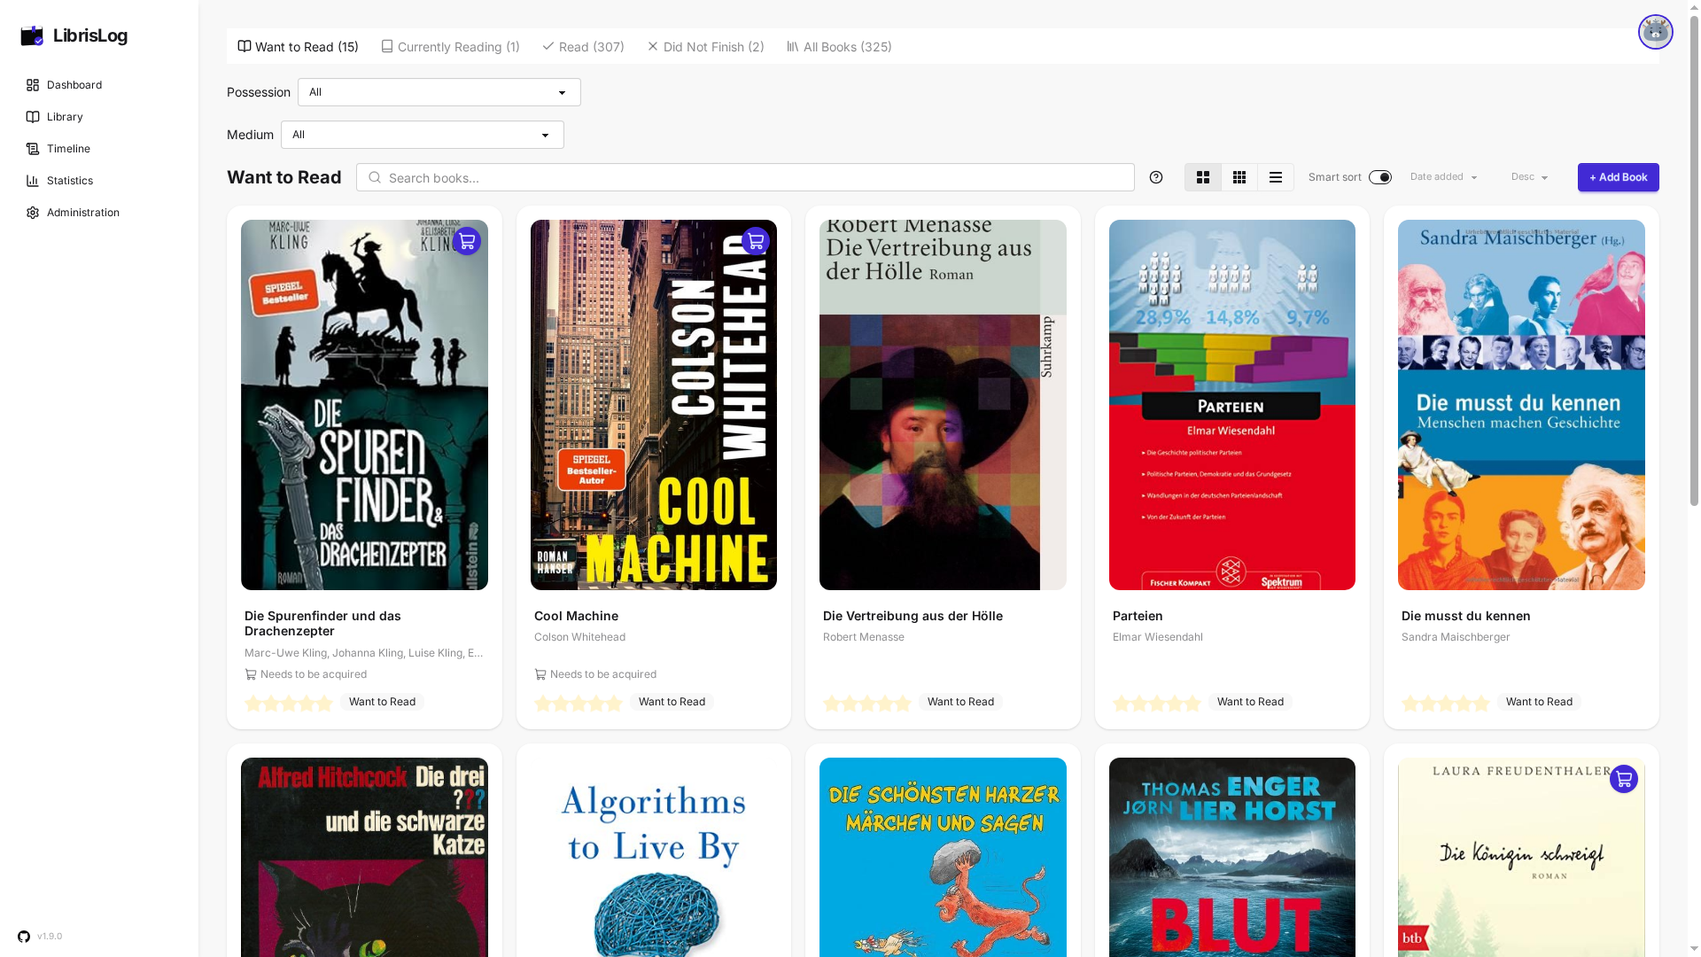
Task: Click the Die musst du kennen title
Action: 1466,616
